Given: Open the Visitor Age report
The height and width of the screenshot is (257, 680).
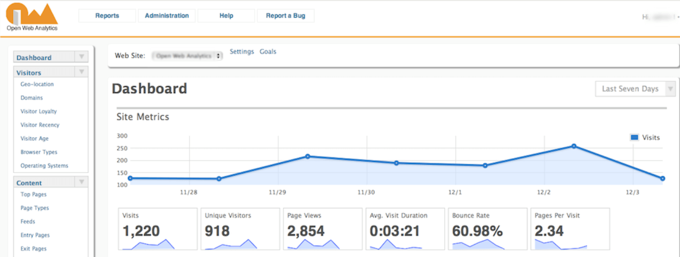Looking at the screenshot, I should (x=34, y=139).
